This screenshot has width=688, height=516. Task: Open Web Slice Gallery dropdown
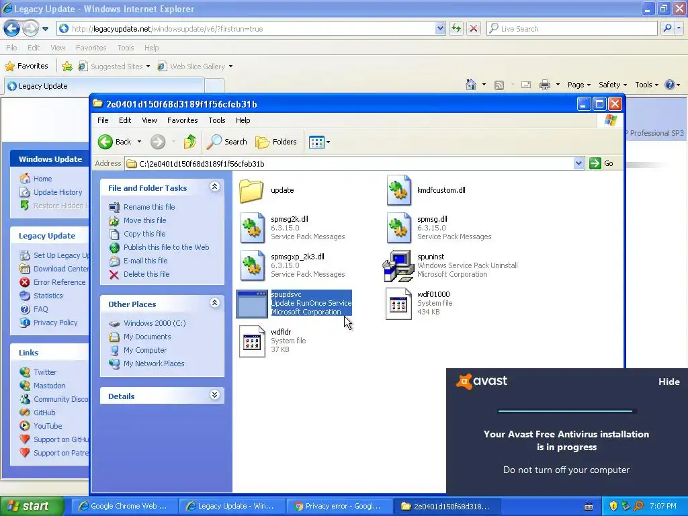(196, 67)
